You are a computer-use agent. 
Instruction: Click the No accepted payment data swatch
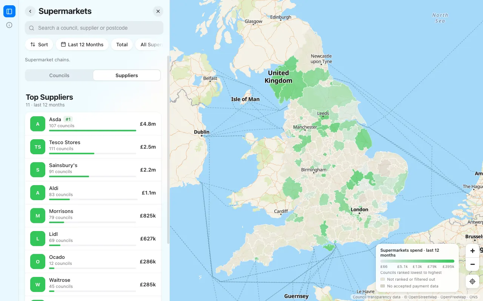pos(383,286)
